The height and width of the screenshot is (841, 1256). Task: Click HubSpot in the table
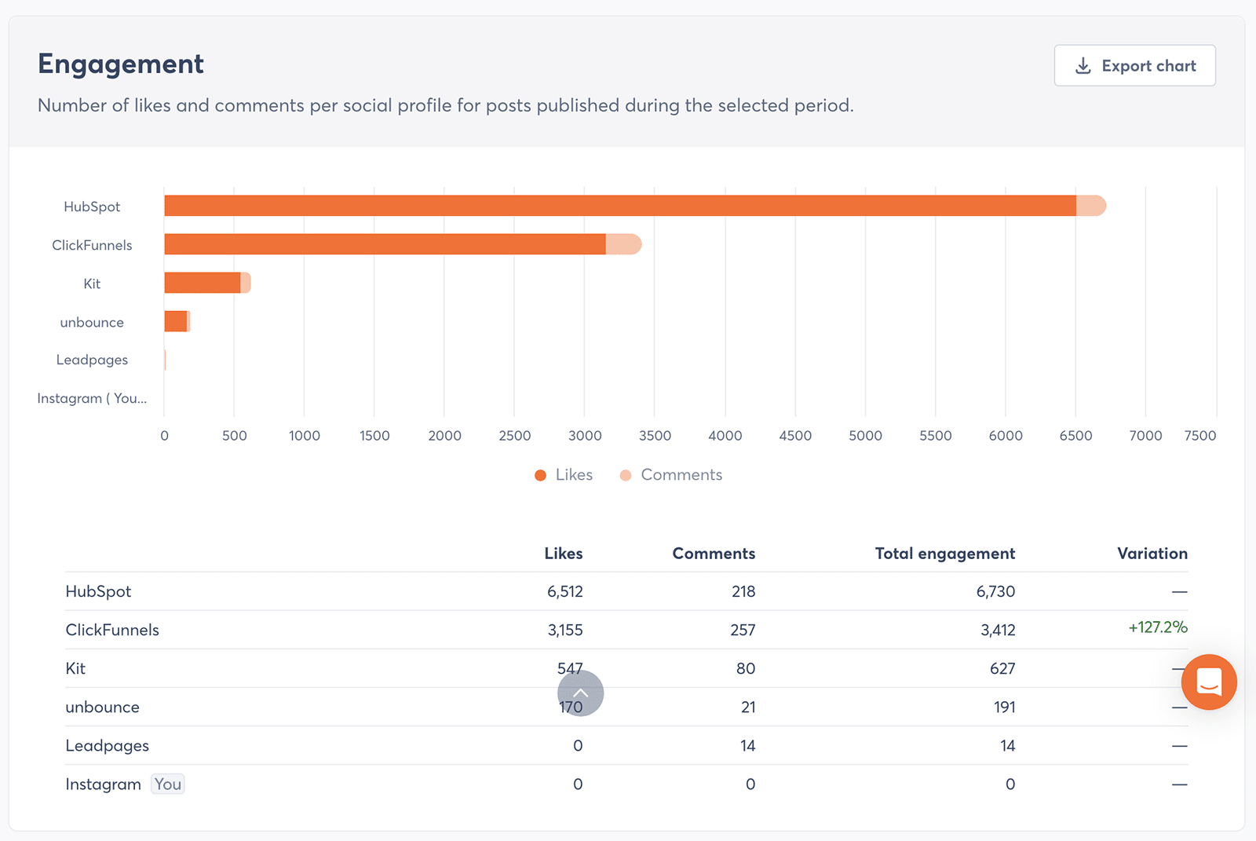pos(98,591)
